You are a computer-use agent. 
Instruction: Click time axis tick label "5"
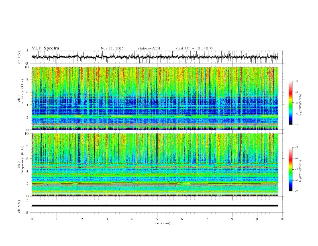coord(157,219)
